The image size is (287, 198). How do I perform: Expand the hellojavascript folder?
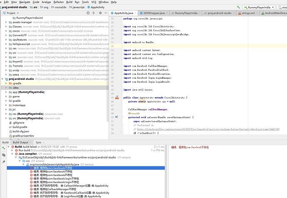point(6,44)
